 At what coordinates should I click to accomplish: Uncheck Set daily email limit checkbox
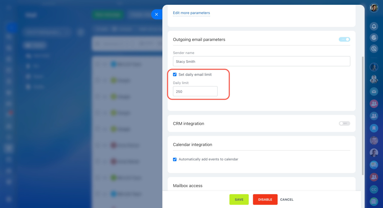[x=175, y=74]
